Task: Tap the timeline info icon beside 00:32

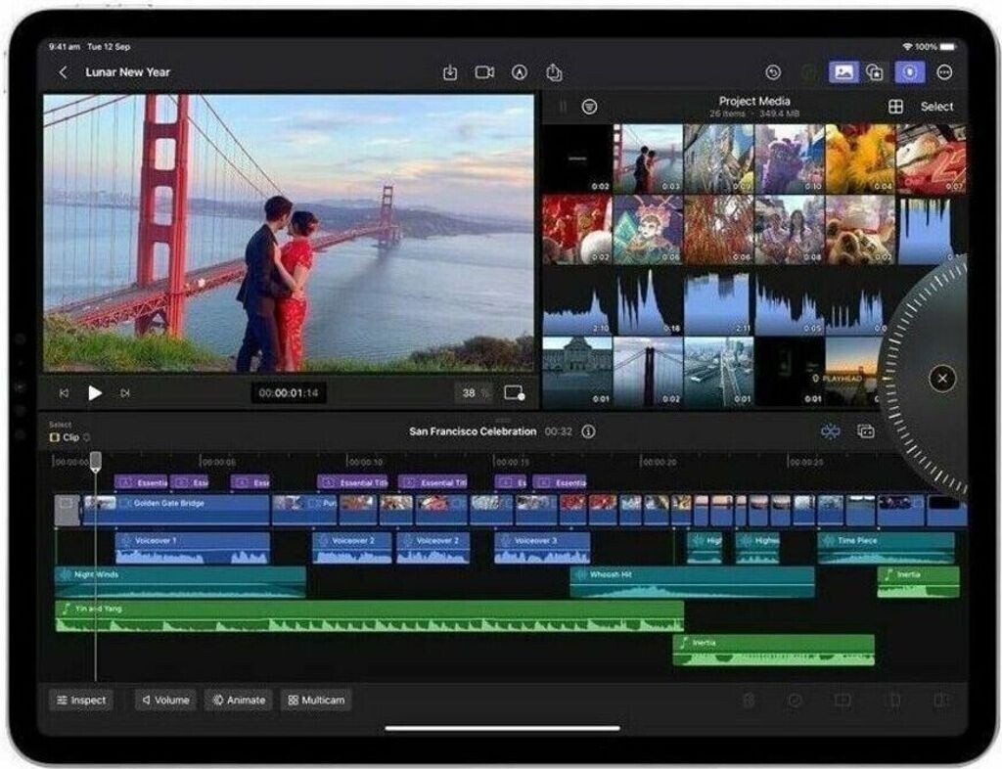Action: (588, 431)
